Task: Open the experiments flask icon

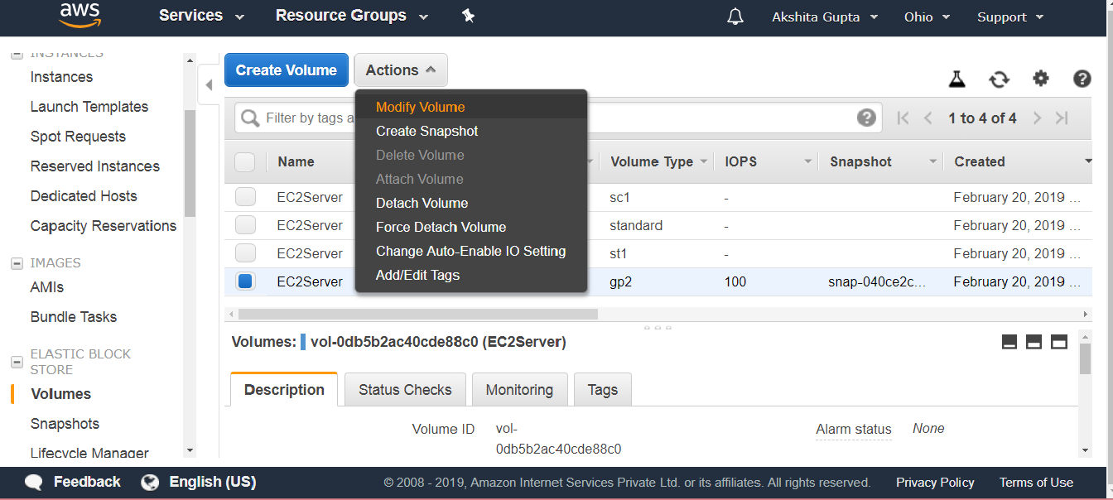Action: coord(957,79)
